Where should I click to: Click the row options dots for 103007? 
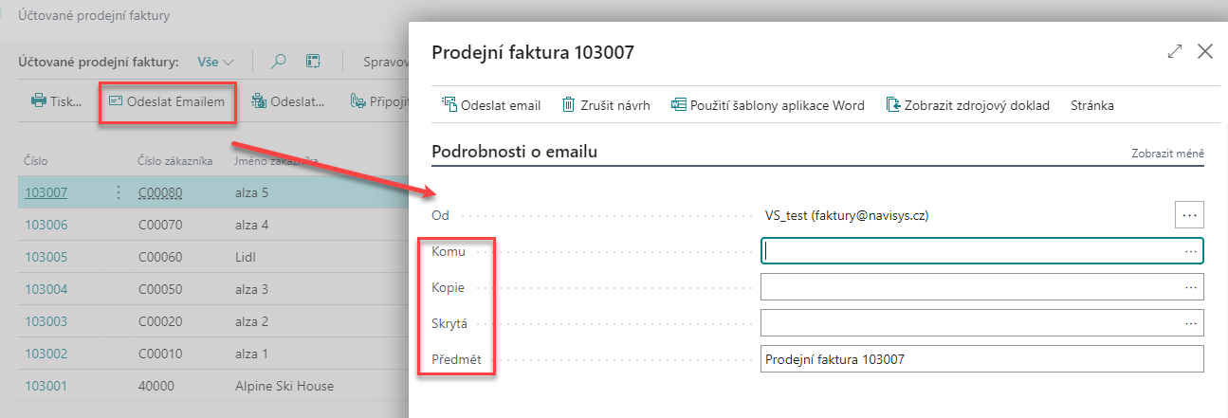(x=119, y=192)
